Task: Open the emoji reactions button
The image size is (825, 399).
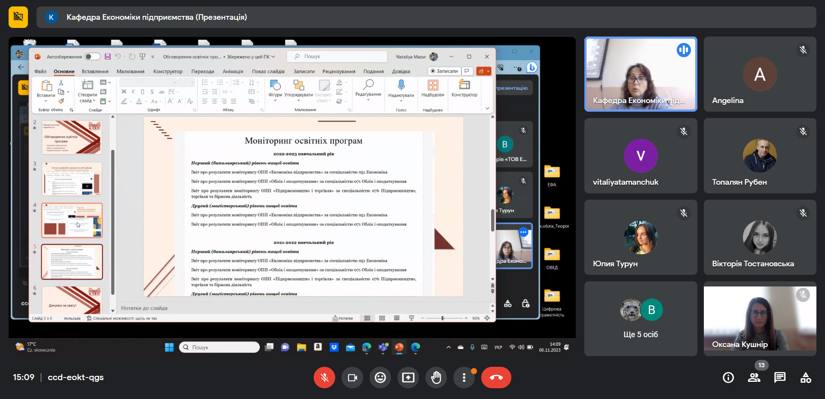Action: point(380,378)
